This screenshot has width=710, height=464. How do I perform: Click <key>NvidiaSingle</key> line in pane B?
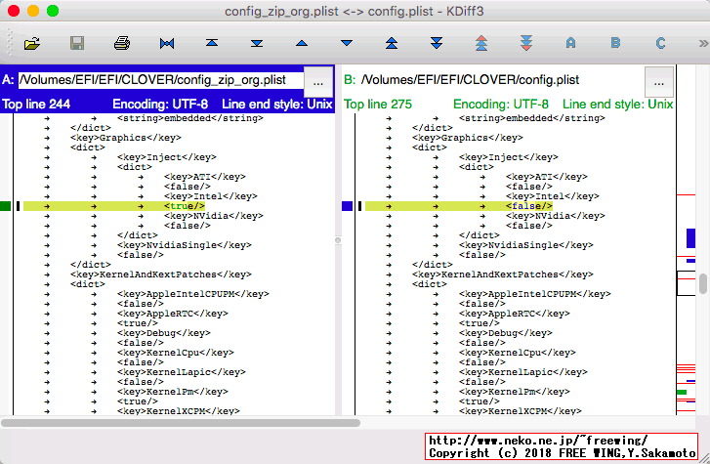526,245
